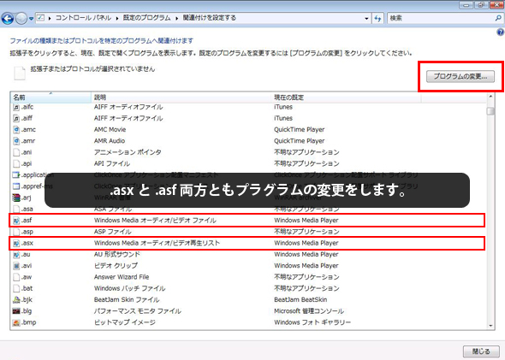Select the .arj WinRAR archive icon
The image size is (505, 360).
16,198
